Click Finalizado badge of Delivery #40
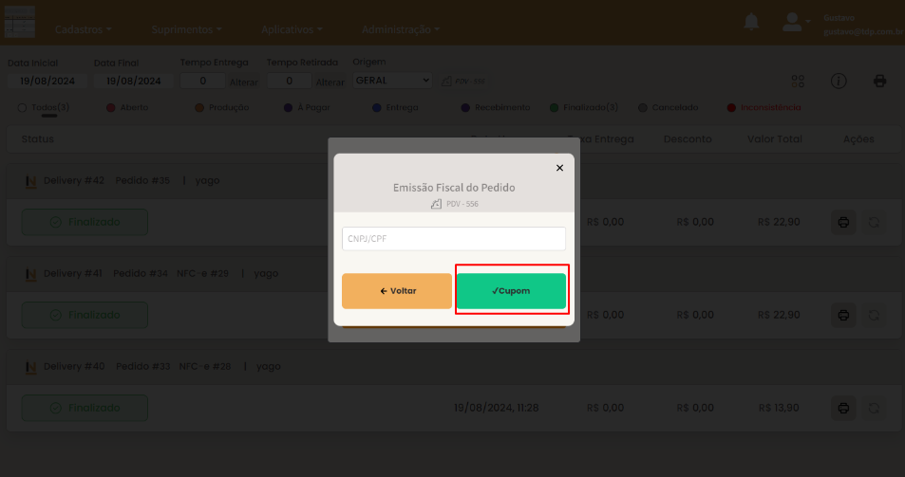The width and height of the screenshot is (905, 477). pos(85,408)
